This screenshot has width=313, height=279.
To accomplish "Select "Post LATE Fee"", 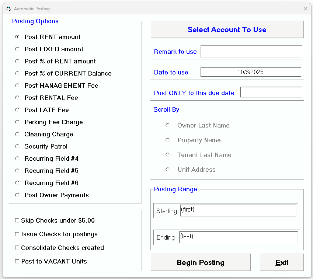I will tap(17, 110).
